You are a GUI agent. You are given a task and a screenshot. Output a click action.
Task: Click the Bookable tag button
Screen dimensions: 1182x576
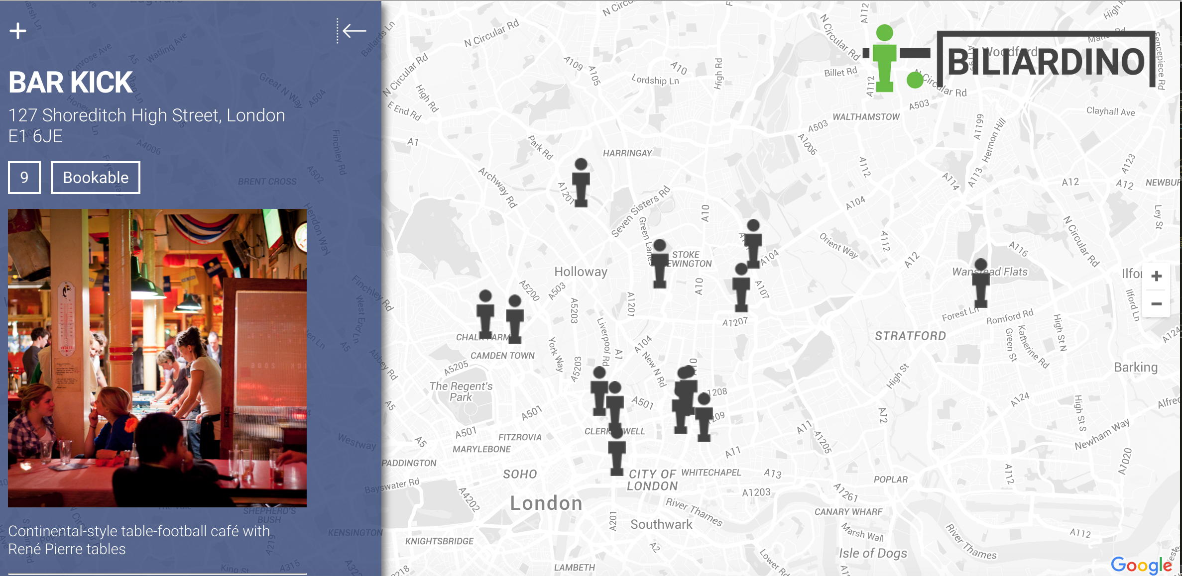[x=96, y=178]
